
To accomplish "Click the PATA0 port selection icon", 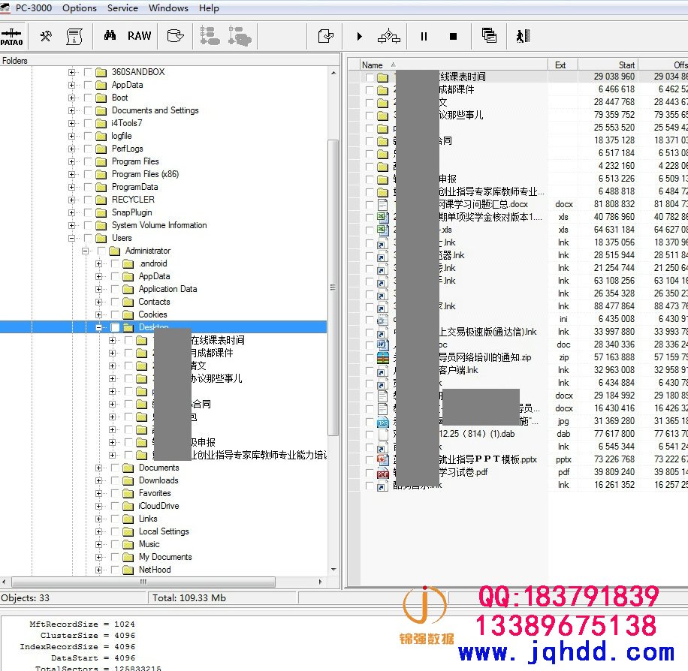I will coord(12,36).
